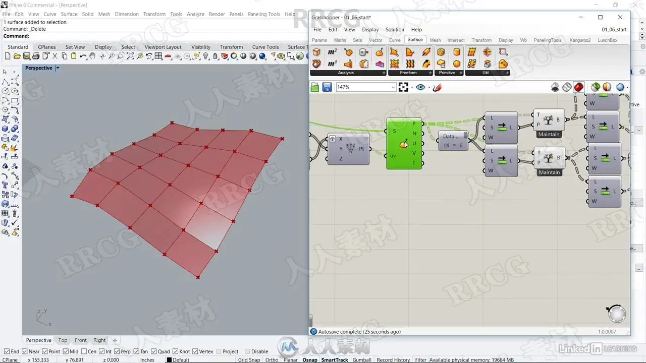This screenshot has height=363, width=646.
Task: Click the 01_06_start file name button
Action: coord(614,30)
